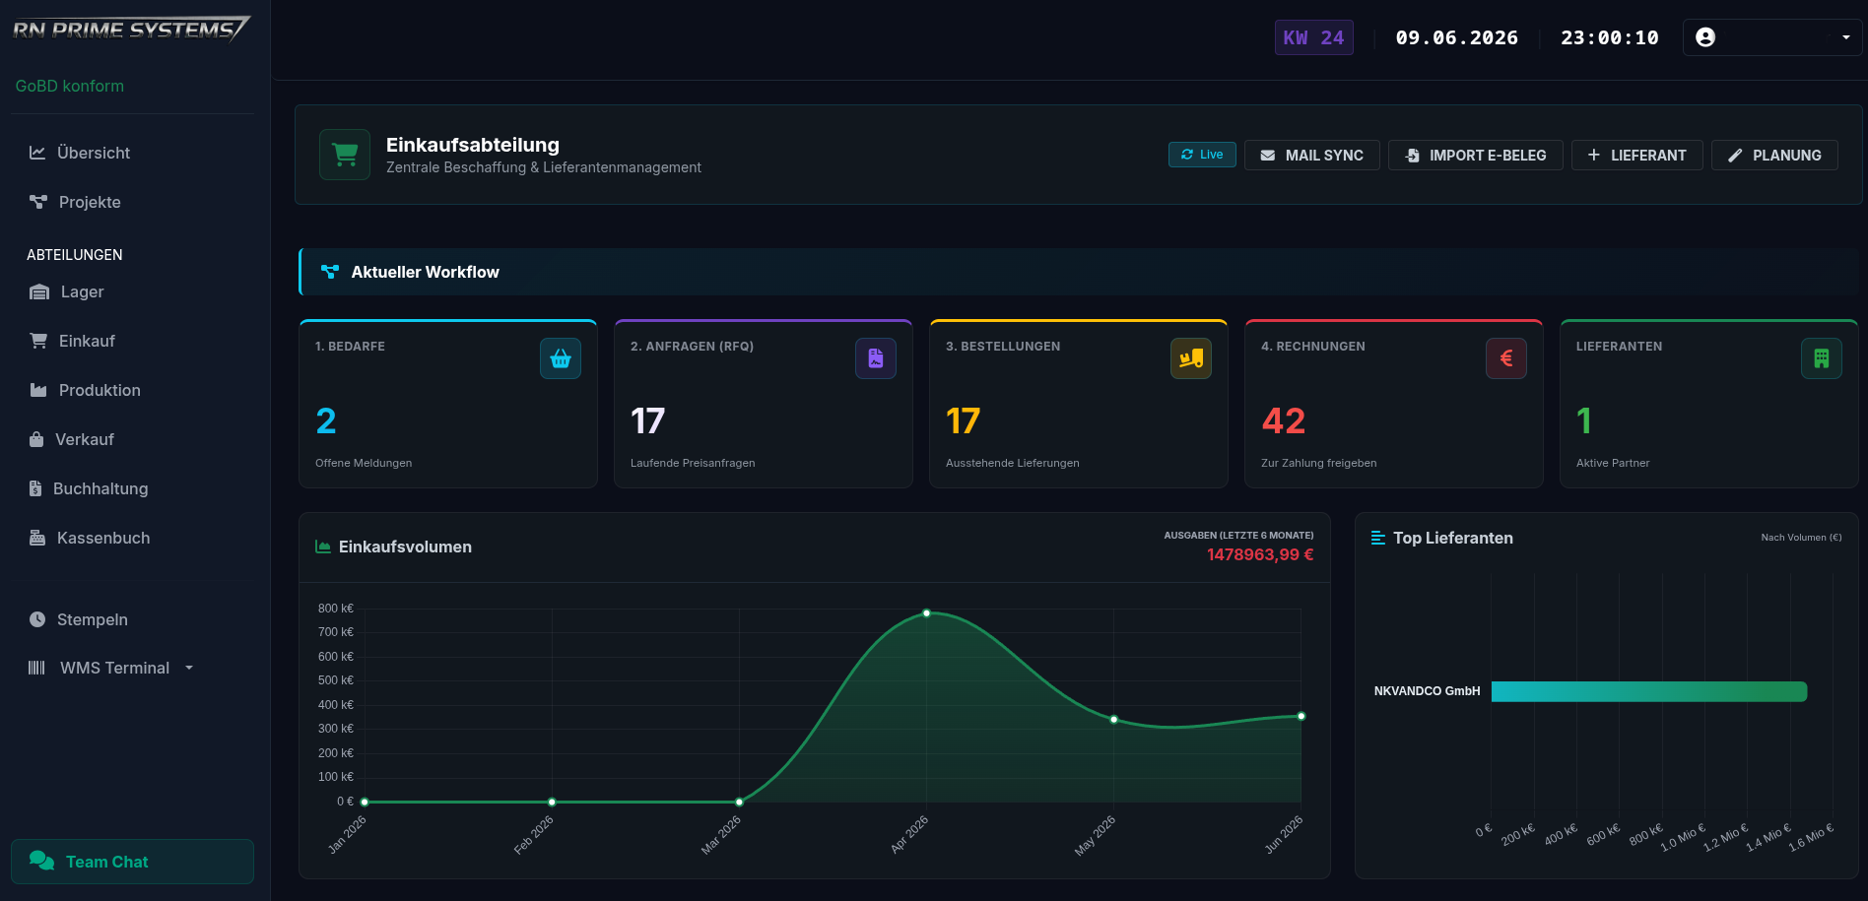Open the Lieferanten Aktive Partner card

click(1709, 404)
